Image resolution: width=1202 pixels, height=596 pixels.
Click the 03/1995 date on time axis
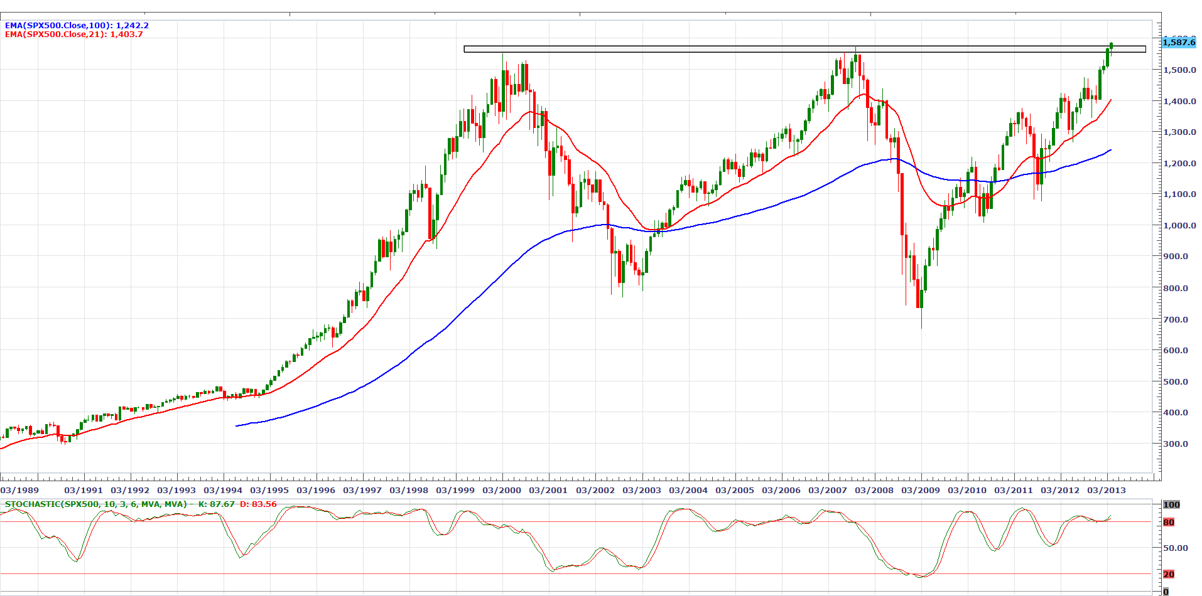pyautogui.click(x=269, y=491)
